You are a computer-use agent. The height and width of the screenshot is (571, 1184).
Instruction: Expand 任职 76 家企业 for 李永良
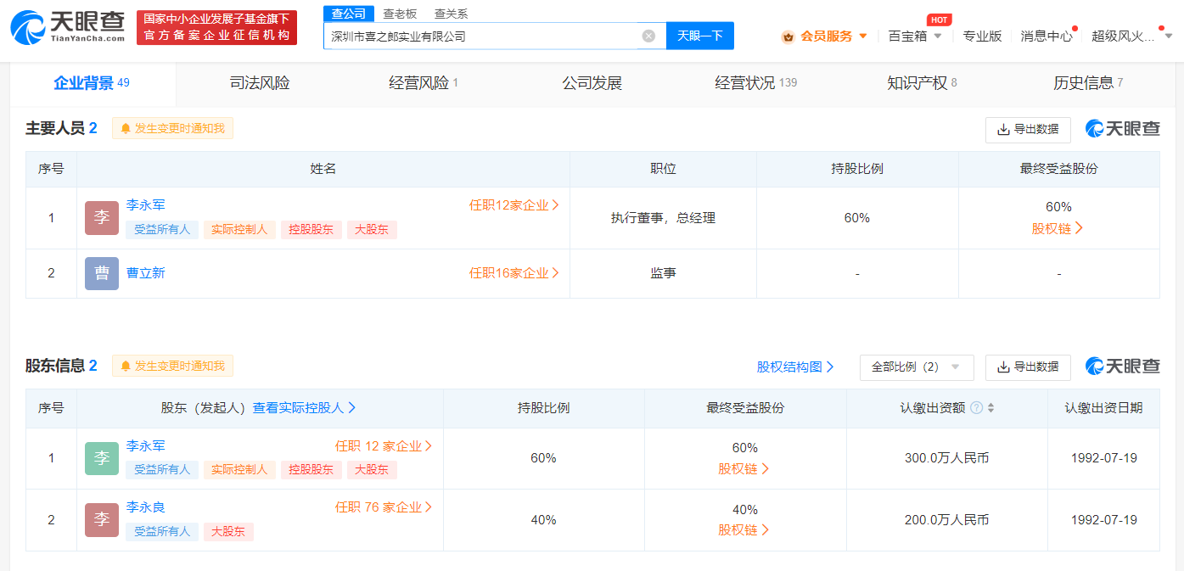(384, 507)
